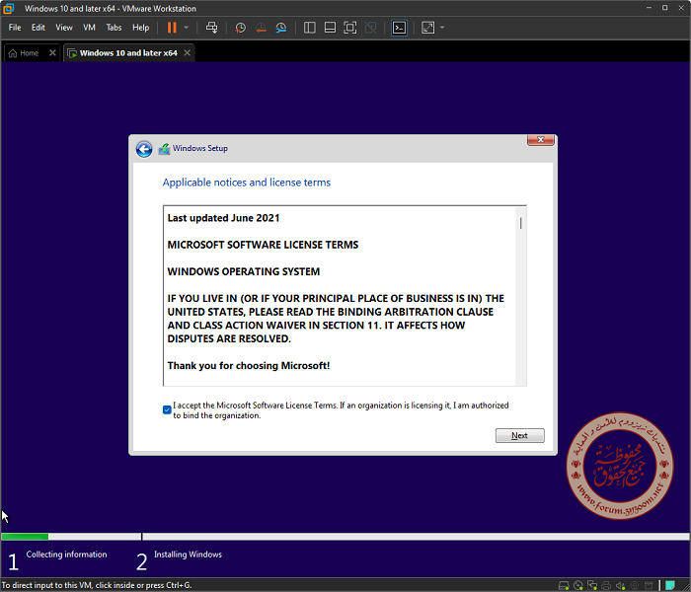
Task: Click the stretch guest display icon
Action: click(427, 28)
